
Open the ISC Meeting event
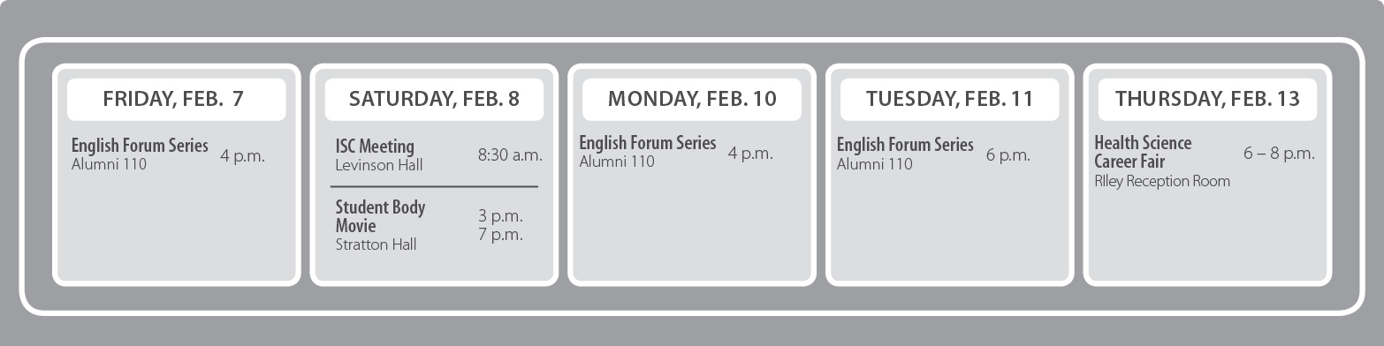point(375,147)
